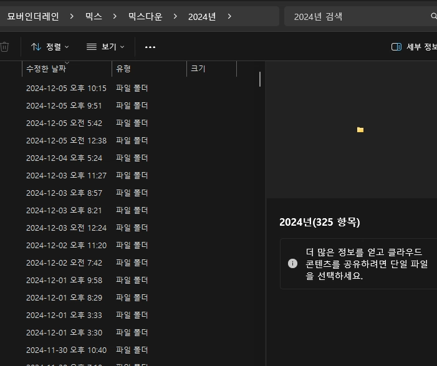
Task: Expand the chevron after 믹스다운 in breadcrumb
Action: pyautogui.click(x=175, y=17)
